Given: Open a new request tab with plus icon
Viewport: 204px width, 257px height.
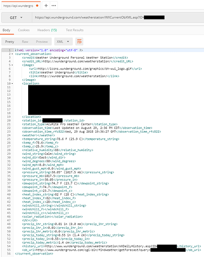Looking at the screenshot, I should coord(46,6).
